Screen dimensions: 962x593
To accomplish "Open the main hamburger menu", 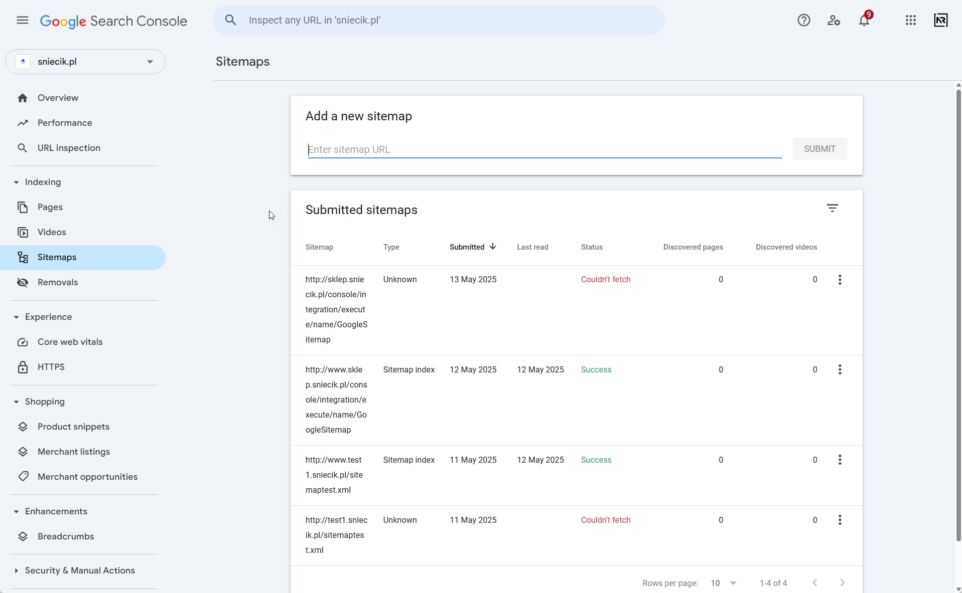I will (23, 21).
